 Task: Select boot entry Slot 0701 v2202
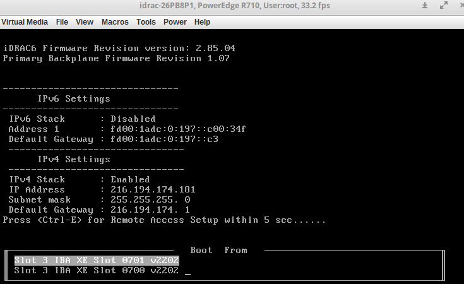coord(97,260)
